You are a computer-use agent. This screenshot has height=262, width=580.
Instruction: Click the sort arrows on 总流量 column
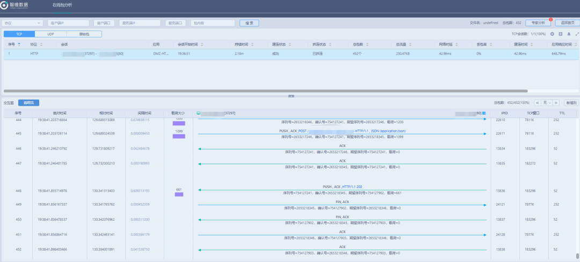click(x=409, y=44)
